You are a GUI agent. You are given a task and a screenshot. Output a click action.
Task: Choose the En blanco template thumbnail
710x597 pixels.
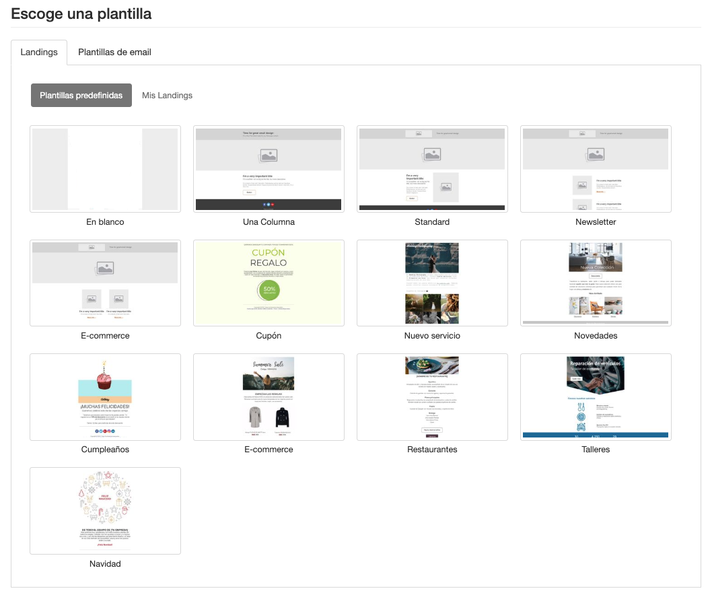click(x=105, y=169)
